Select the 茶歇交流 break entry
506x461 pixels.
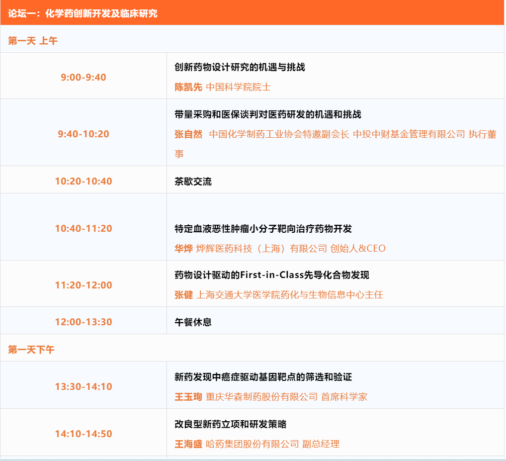[193, 182]
